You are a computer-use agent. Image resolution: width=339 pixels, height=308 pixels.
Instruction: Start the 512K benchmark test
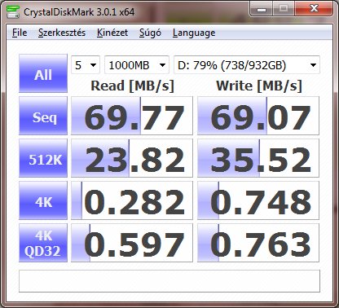click(x=43, y=158)
